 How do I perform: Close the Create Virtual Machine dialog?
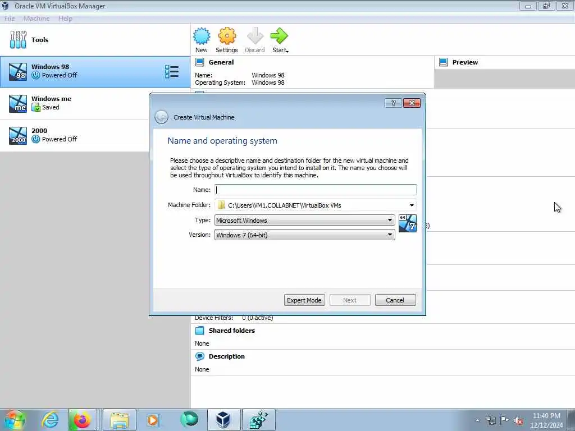[x=412, y=103]
